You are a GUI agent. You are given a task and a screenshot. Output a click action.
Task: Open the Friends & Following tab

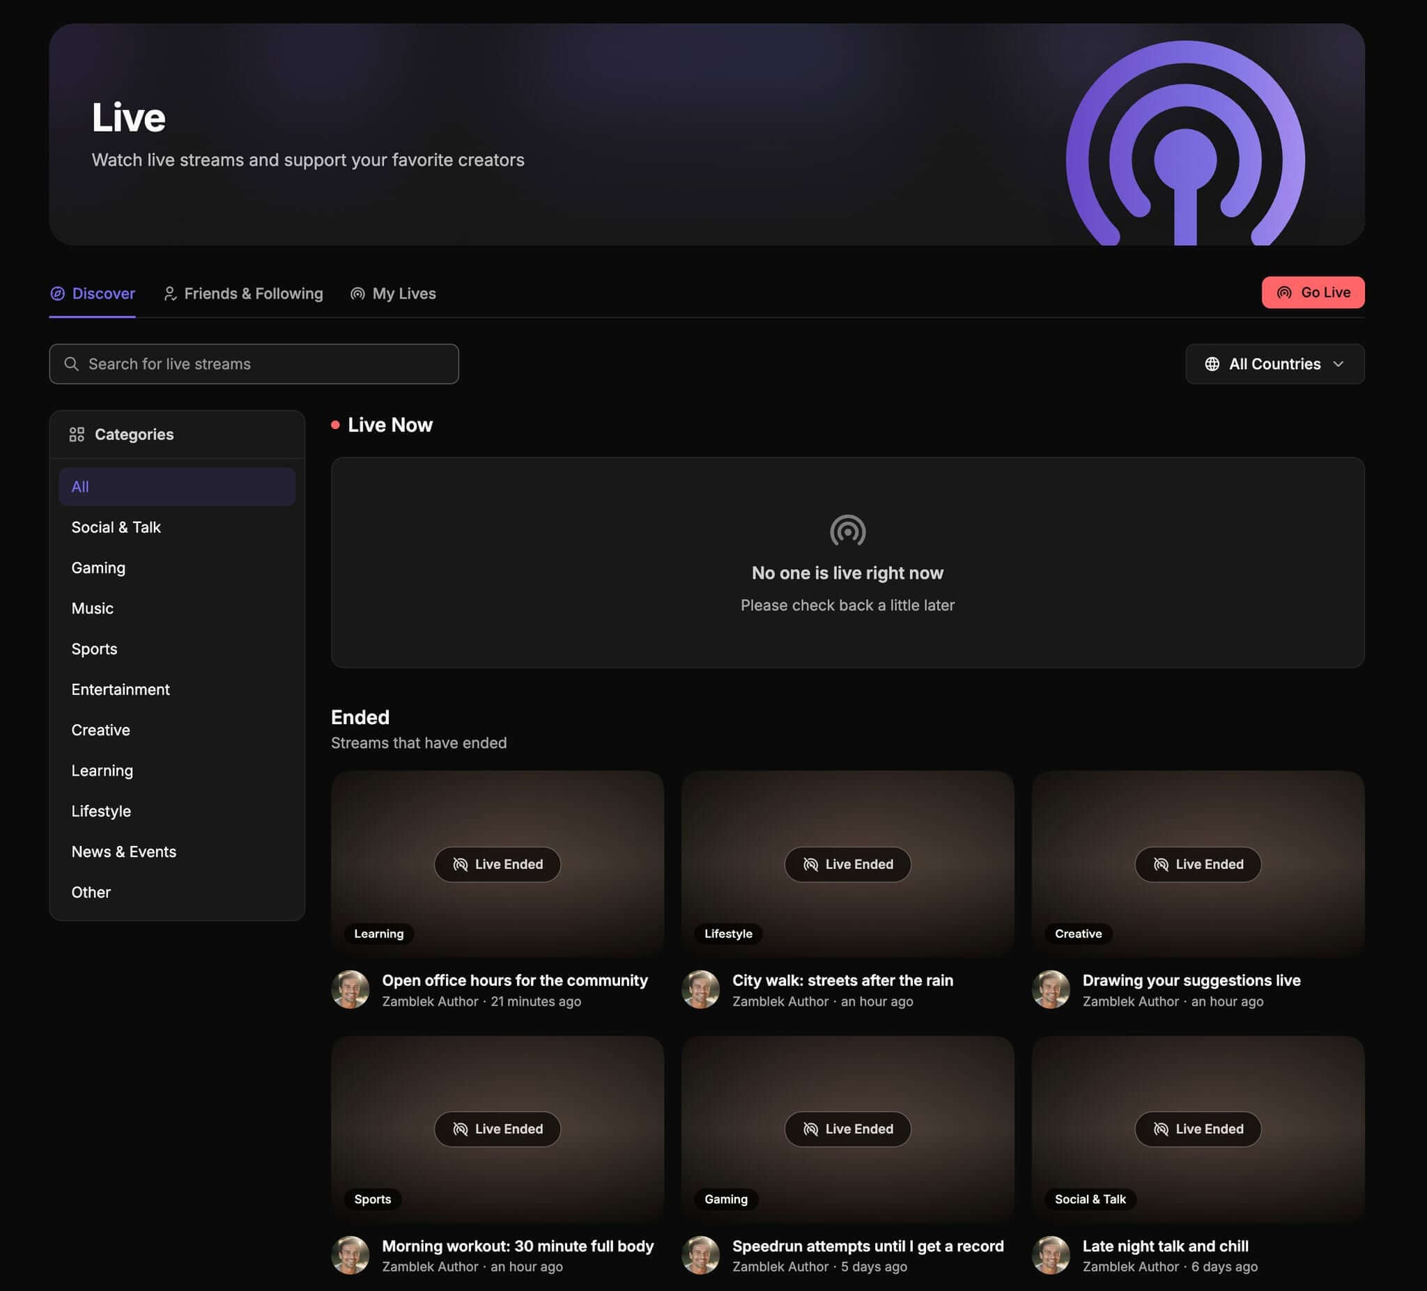[242, 294]
